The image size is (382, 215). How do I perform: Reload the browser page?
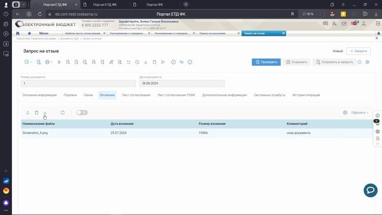[40, 14]
